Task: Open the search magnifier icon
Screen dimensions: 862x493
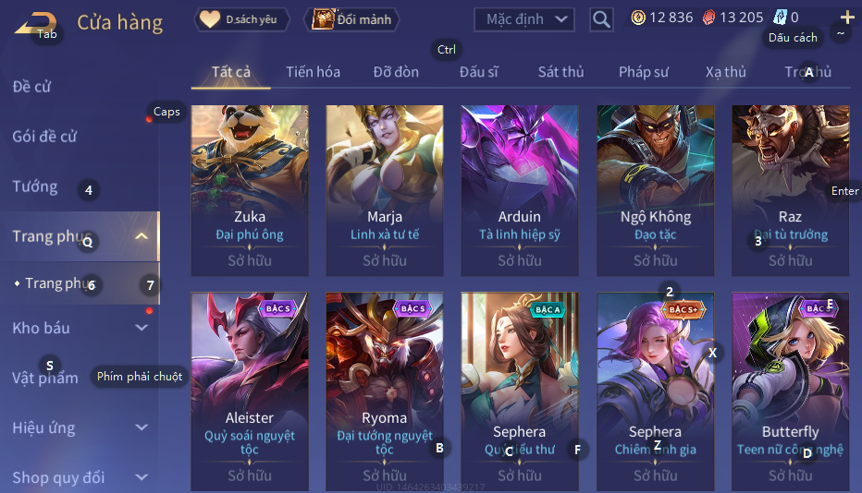Action: [601, 19]
